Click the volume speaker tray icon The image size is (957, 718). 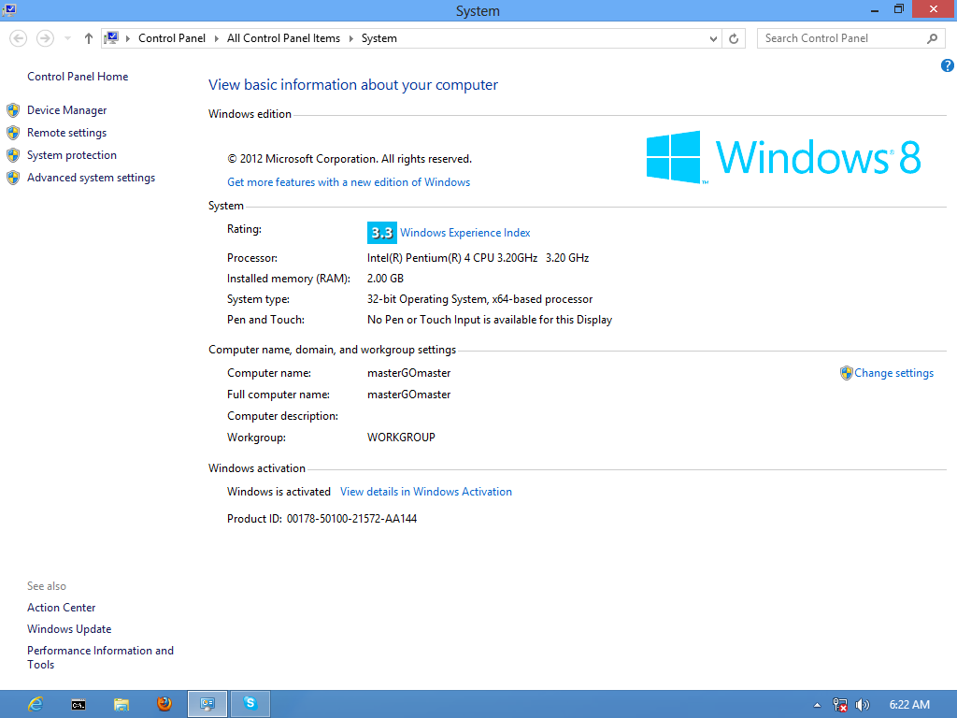point(862,705)
